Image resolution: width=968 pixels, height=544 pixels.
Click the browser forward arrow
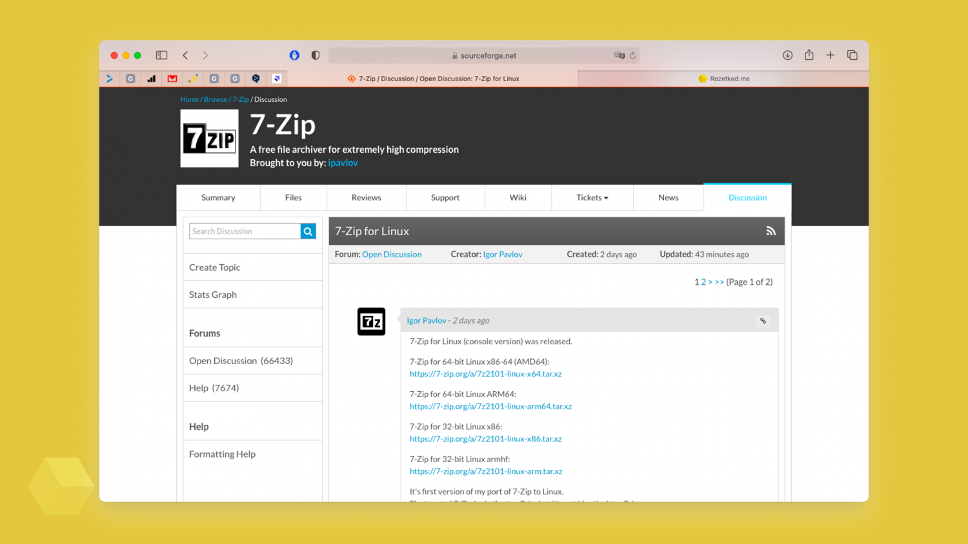(x=205, y=55)
